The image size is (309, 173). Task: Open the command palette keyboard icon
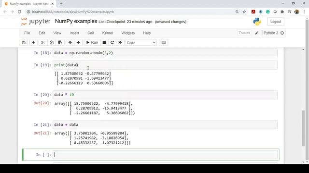pos(164,43)
